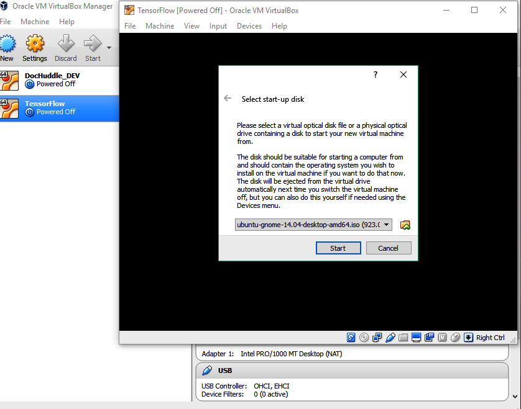
Task: Click the choose virtual optical disk file folder icon
Action: [x=405, y=225]
